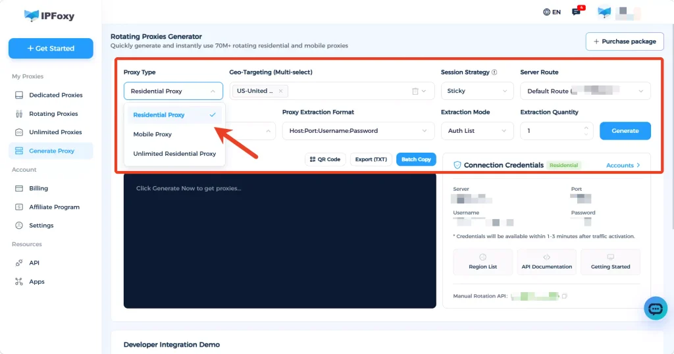Open the Region List card
Screen dimensions: 674x354
click(482, 262)
